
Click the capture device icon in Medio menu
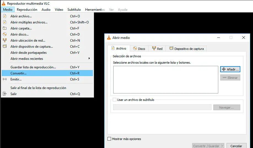[5, 46]
